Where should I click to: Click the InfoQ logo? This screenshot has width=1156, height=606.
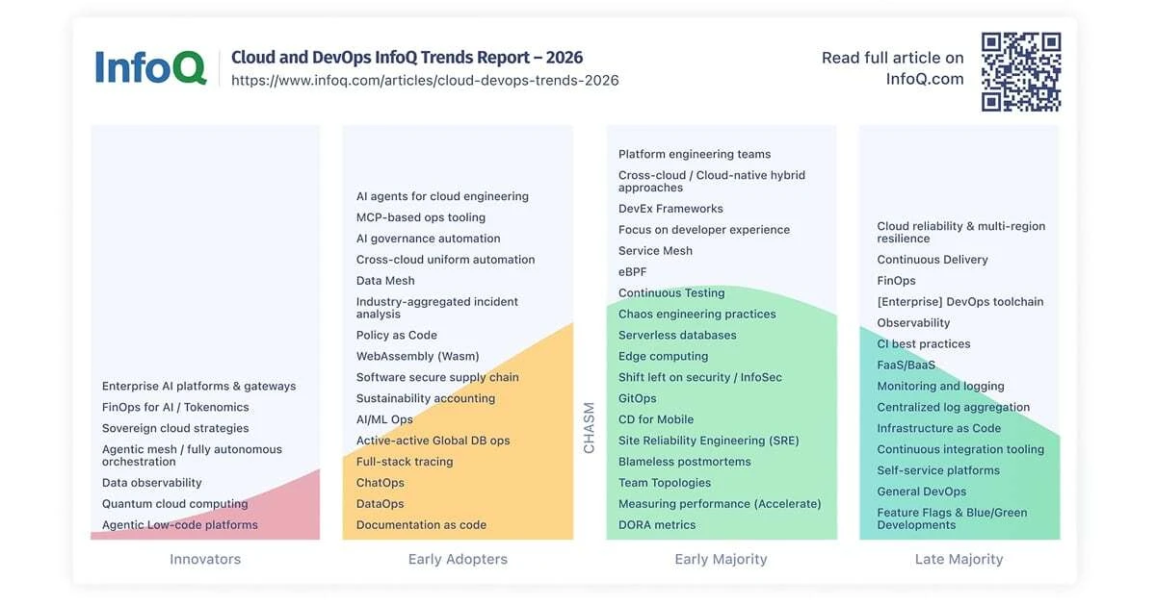(x=151, y=67)
